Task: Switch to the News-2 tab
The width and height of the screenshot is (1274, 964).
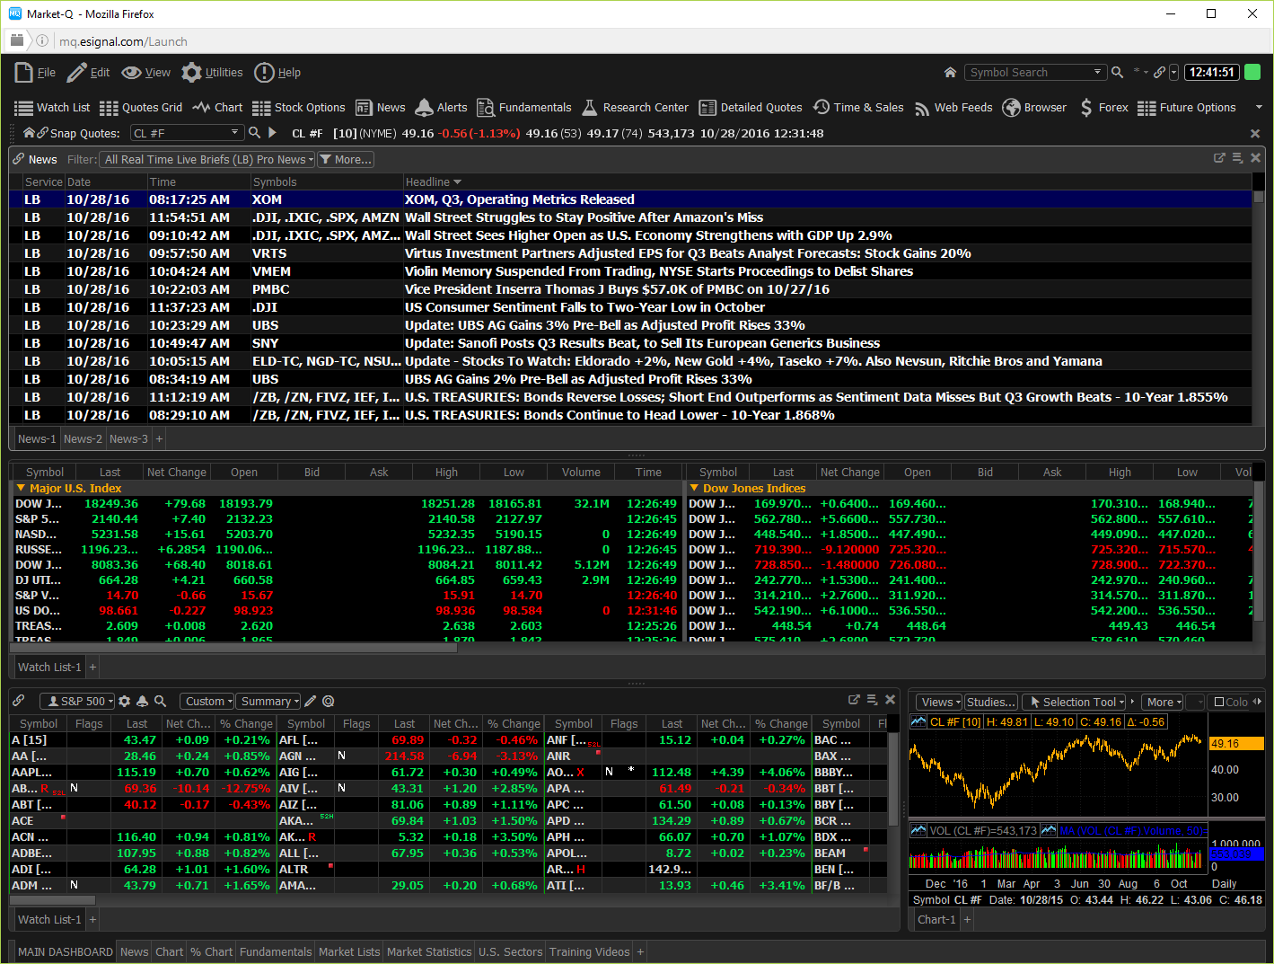Action: [x=83, y=439]
